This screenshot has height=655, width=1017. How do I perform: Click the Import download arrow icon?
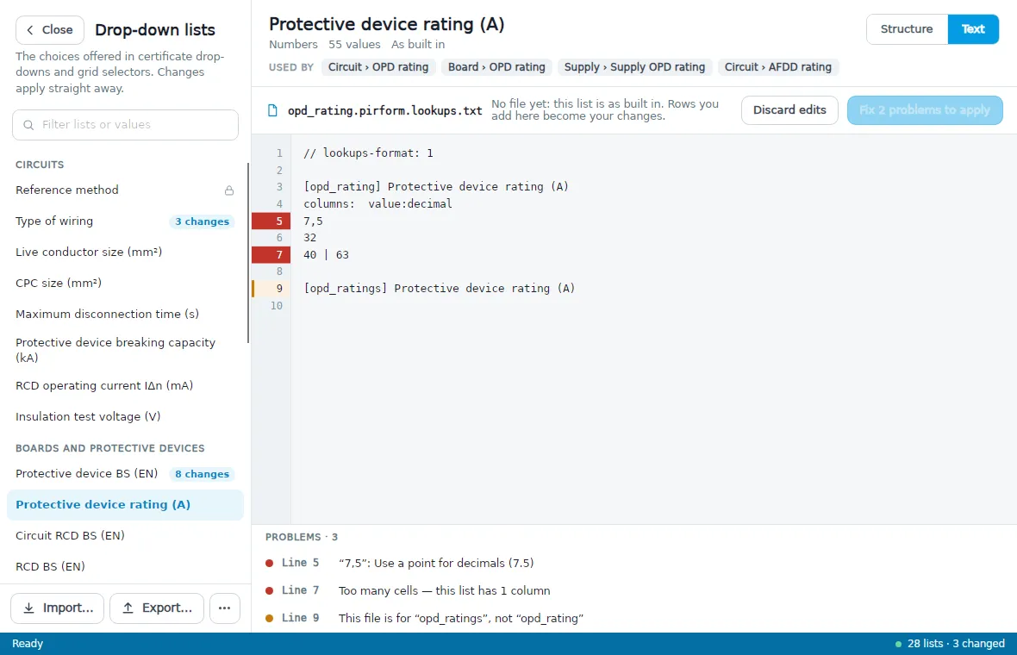[29, 608]
